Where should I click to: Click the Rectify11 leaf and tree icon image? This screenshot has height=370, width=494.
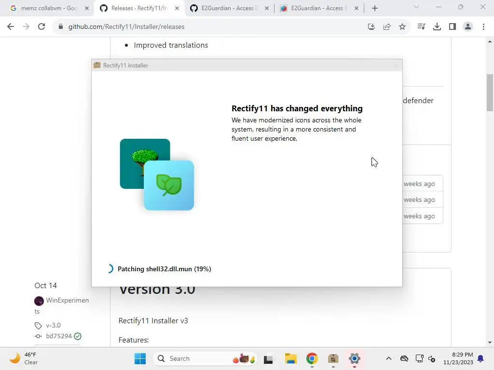[157, 174]
